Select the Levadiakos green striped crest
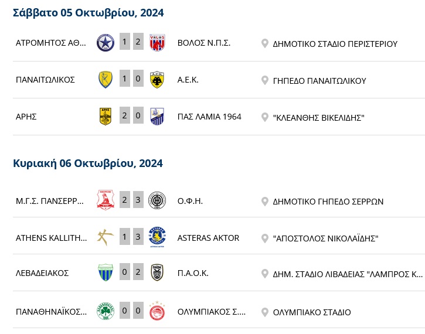 [106, 272]
